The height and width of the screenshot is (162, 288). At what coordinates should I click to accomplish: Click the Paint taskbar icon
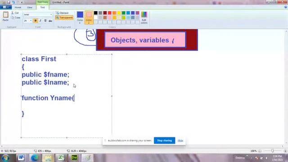pos(88,157)
